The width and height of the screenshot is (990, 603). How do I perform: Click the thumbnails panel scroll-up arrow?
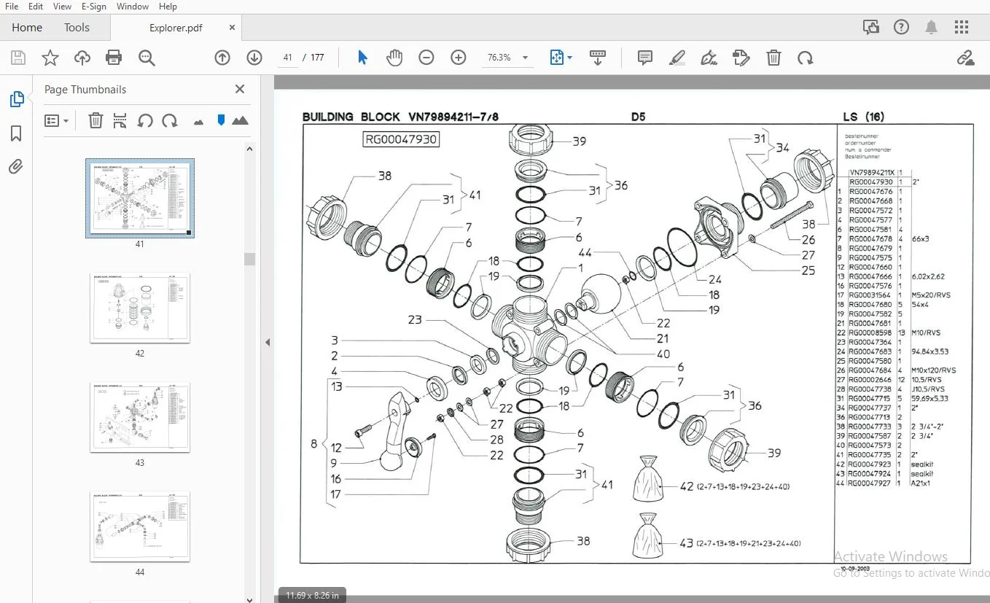point(249,149)
